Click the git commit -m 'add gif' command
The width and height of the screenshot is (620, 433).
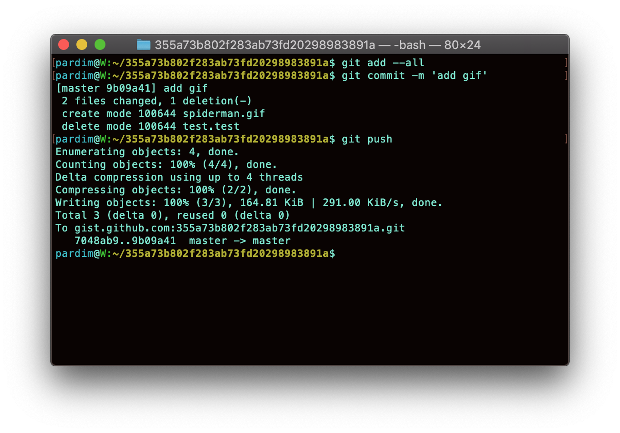[414, 76]
